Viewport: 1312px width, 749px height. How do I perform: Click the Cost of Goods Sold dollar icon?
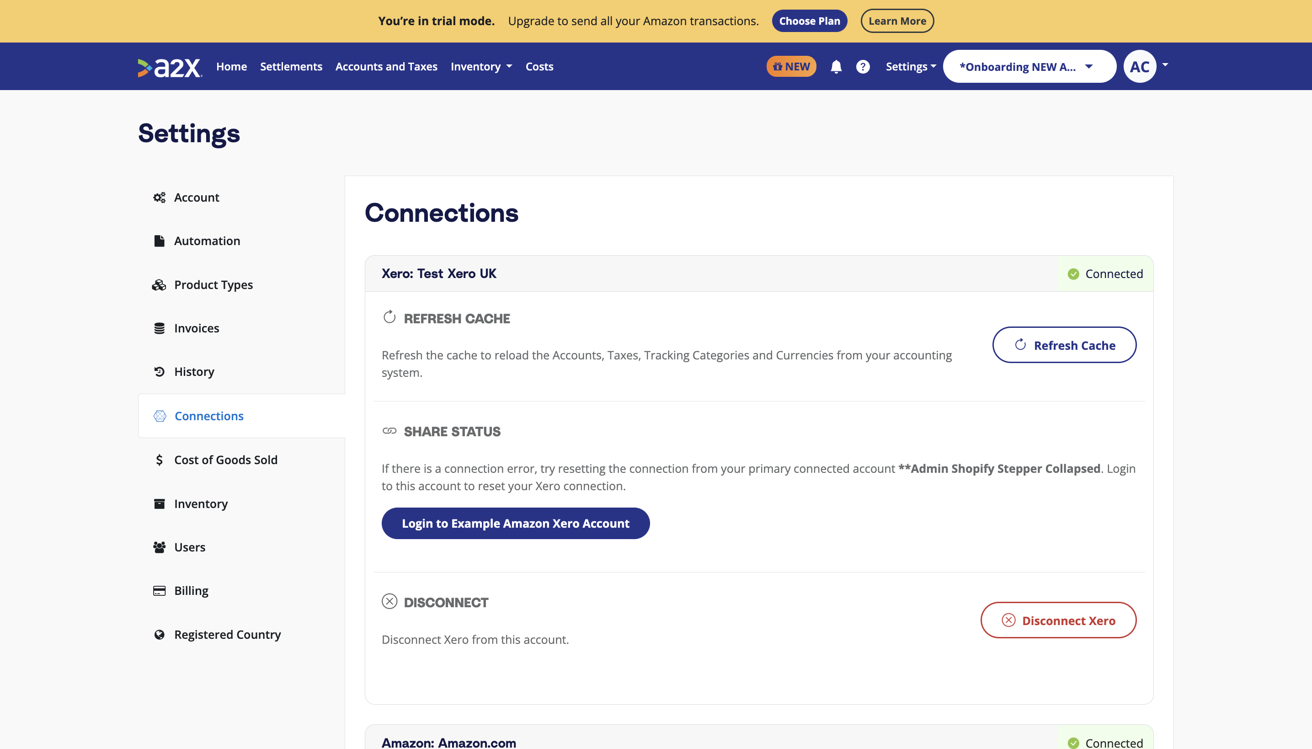[x=160, y=460]
